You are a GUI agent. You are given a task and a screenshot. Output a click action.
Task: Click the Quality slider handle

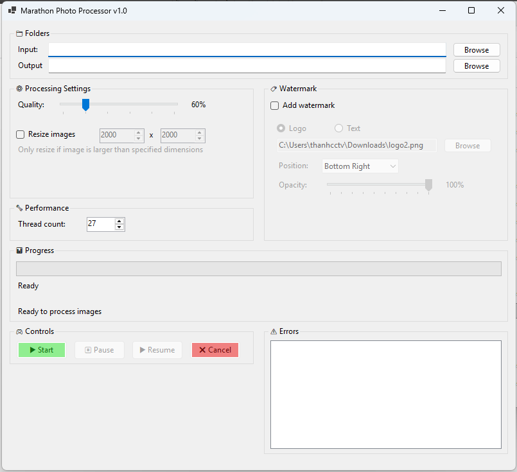pyautogui.click(x=85, y=105)
